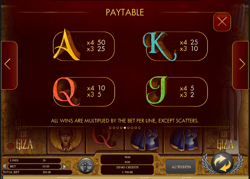Go to the previous paytable page
The image size is (250, 179).
point(9,65)
